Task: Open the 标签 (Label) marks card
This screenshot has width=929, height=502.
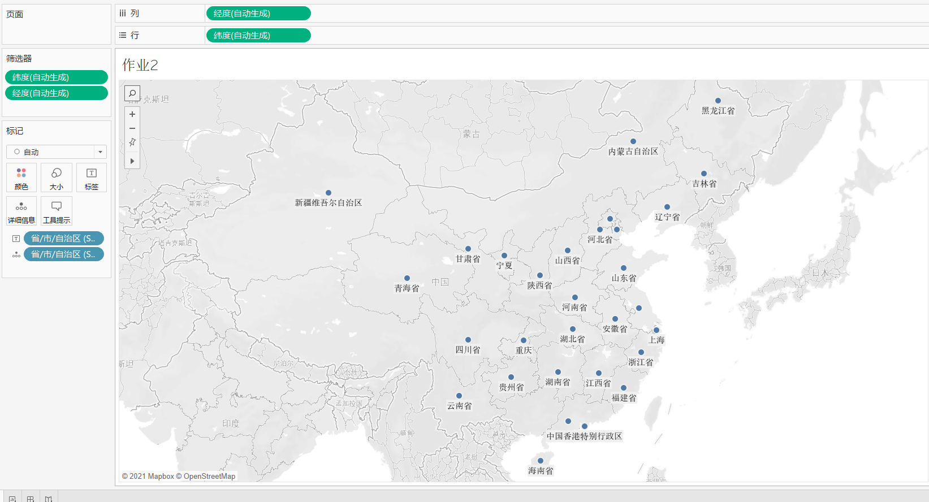Action: point(92,178)
